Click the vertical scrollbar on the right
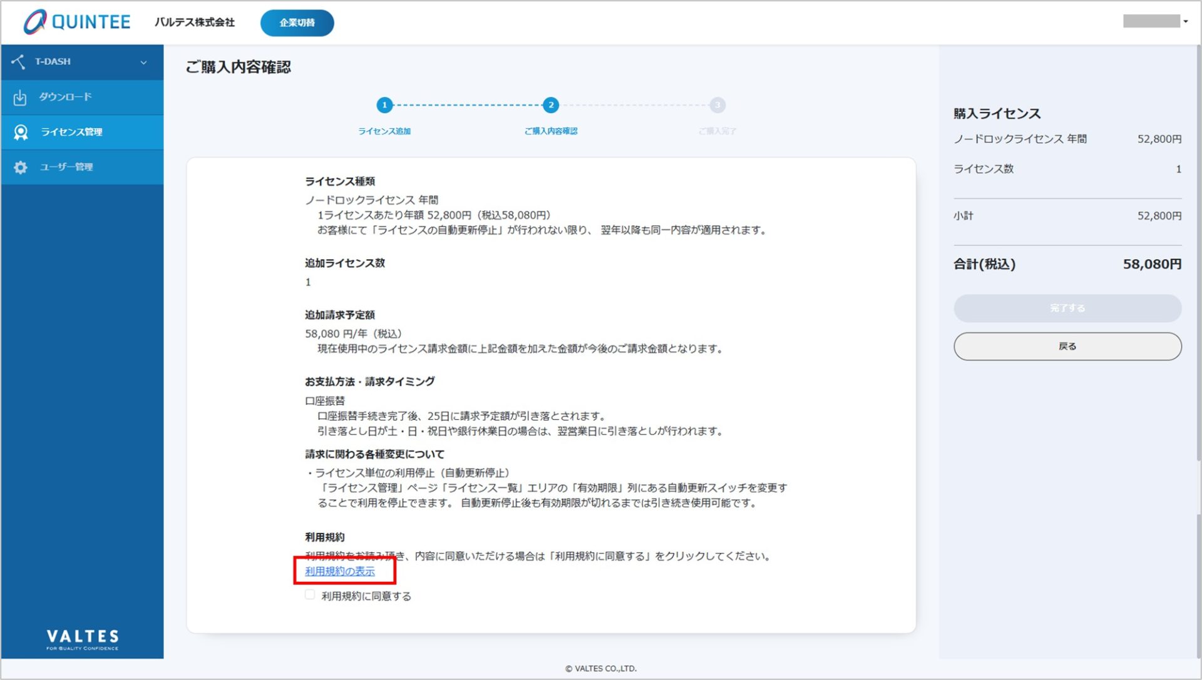 1198,250
